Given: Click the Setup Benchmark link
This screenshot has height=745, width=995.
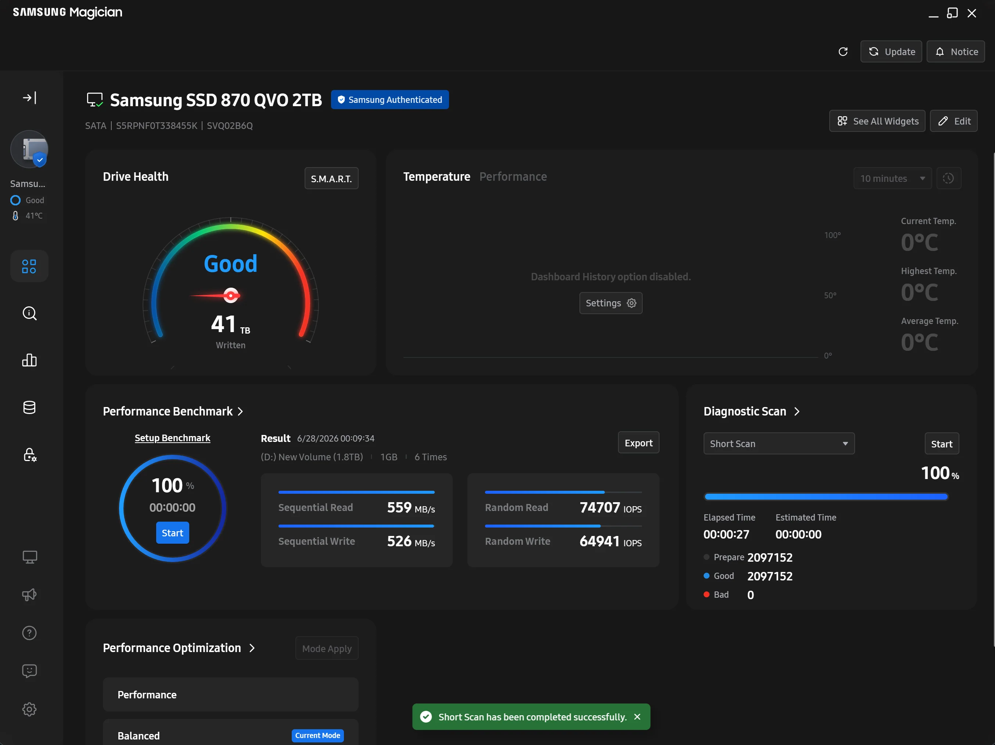Looking at the screenshot, I should click(172, 438).
